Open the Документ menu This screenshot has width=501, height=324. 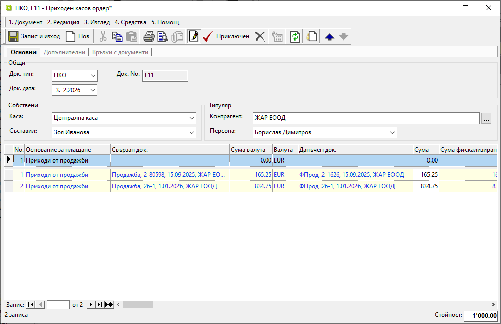tap(25, 22)
